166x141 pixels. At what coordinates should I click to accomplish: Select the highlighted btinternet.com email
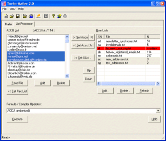[36, 53]
